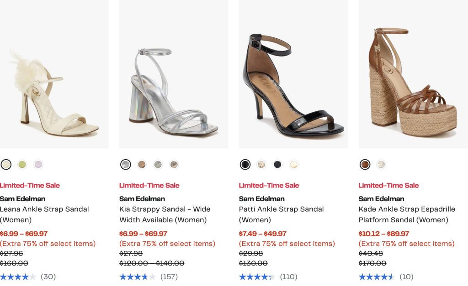Viewport: 468px width, 286px height.
Task: Select lavender swatch for Leana sandal
Action: click(x=38, y=164)
